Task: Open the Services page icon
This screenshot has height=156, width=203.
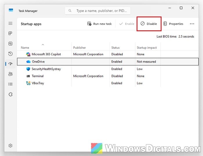Action: click(10, 94)
